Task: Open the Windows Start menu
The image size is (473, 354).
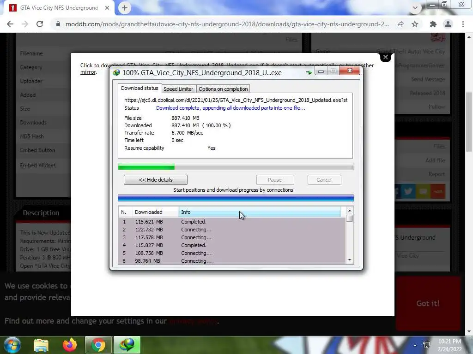Action: point(12,345)
